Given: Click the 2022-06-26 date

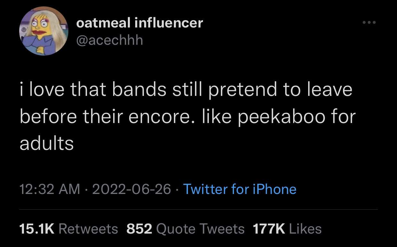Looking at the screenshot, I should point(131,189).
